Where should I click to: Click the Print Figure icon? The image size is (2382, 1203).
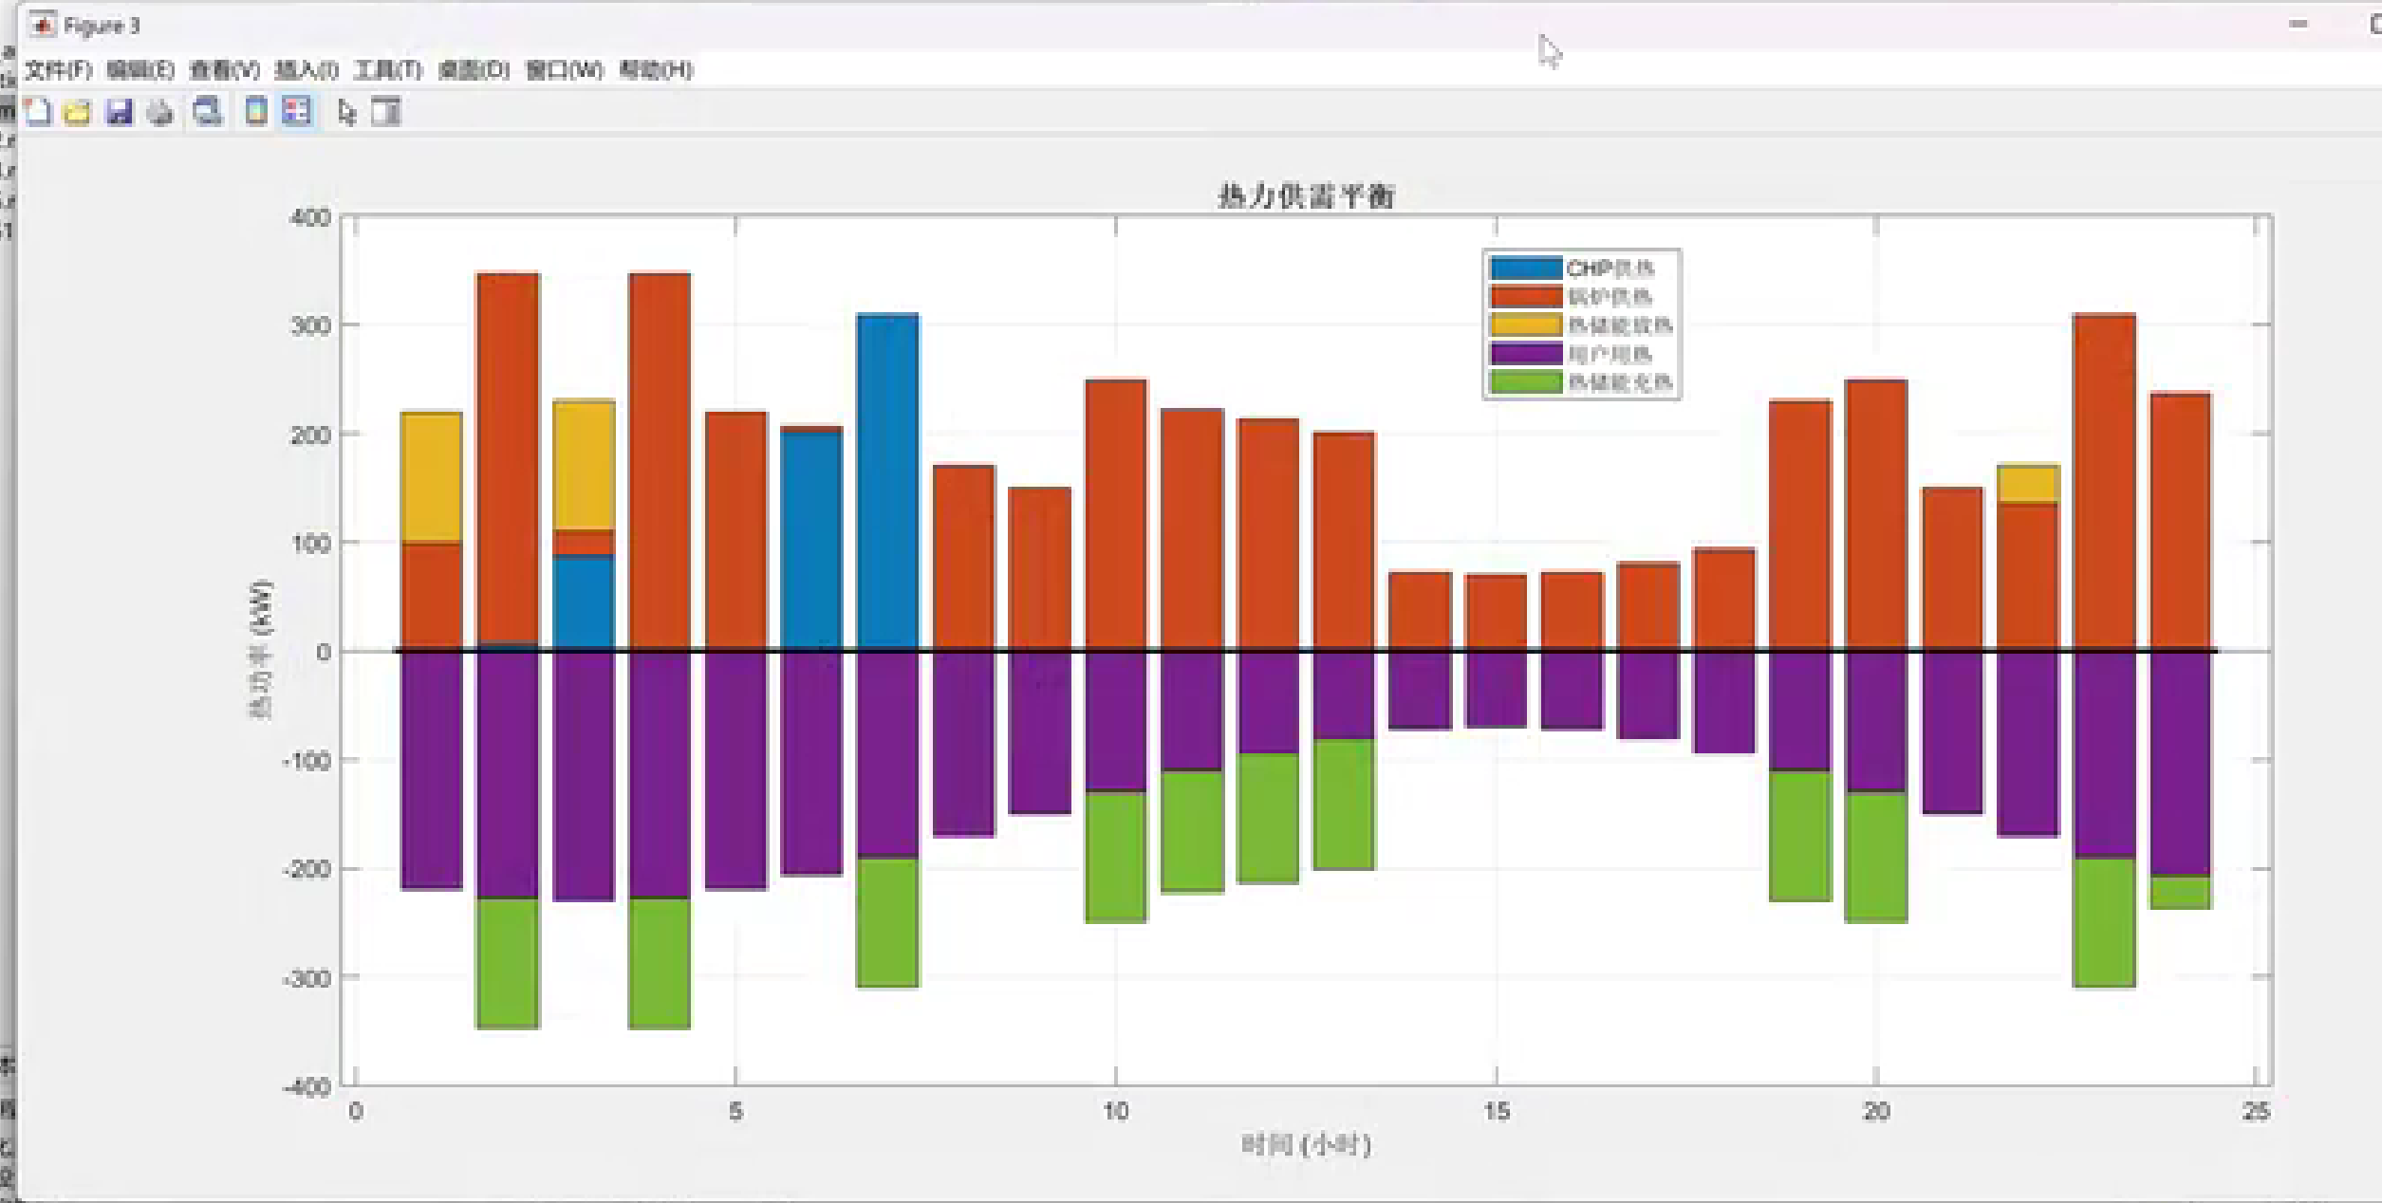click(x=160, y=112)
